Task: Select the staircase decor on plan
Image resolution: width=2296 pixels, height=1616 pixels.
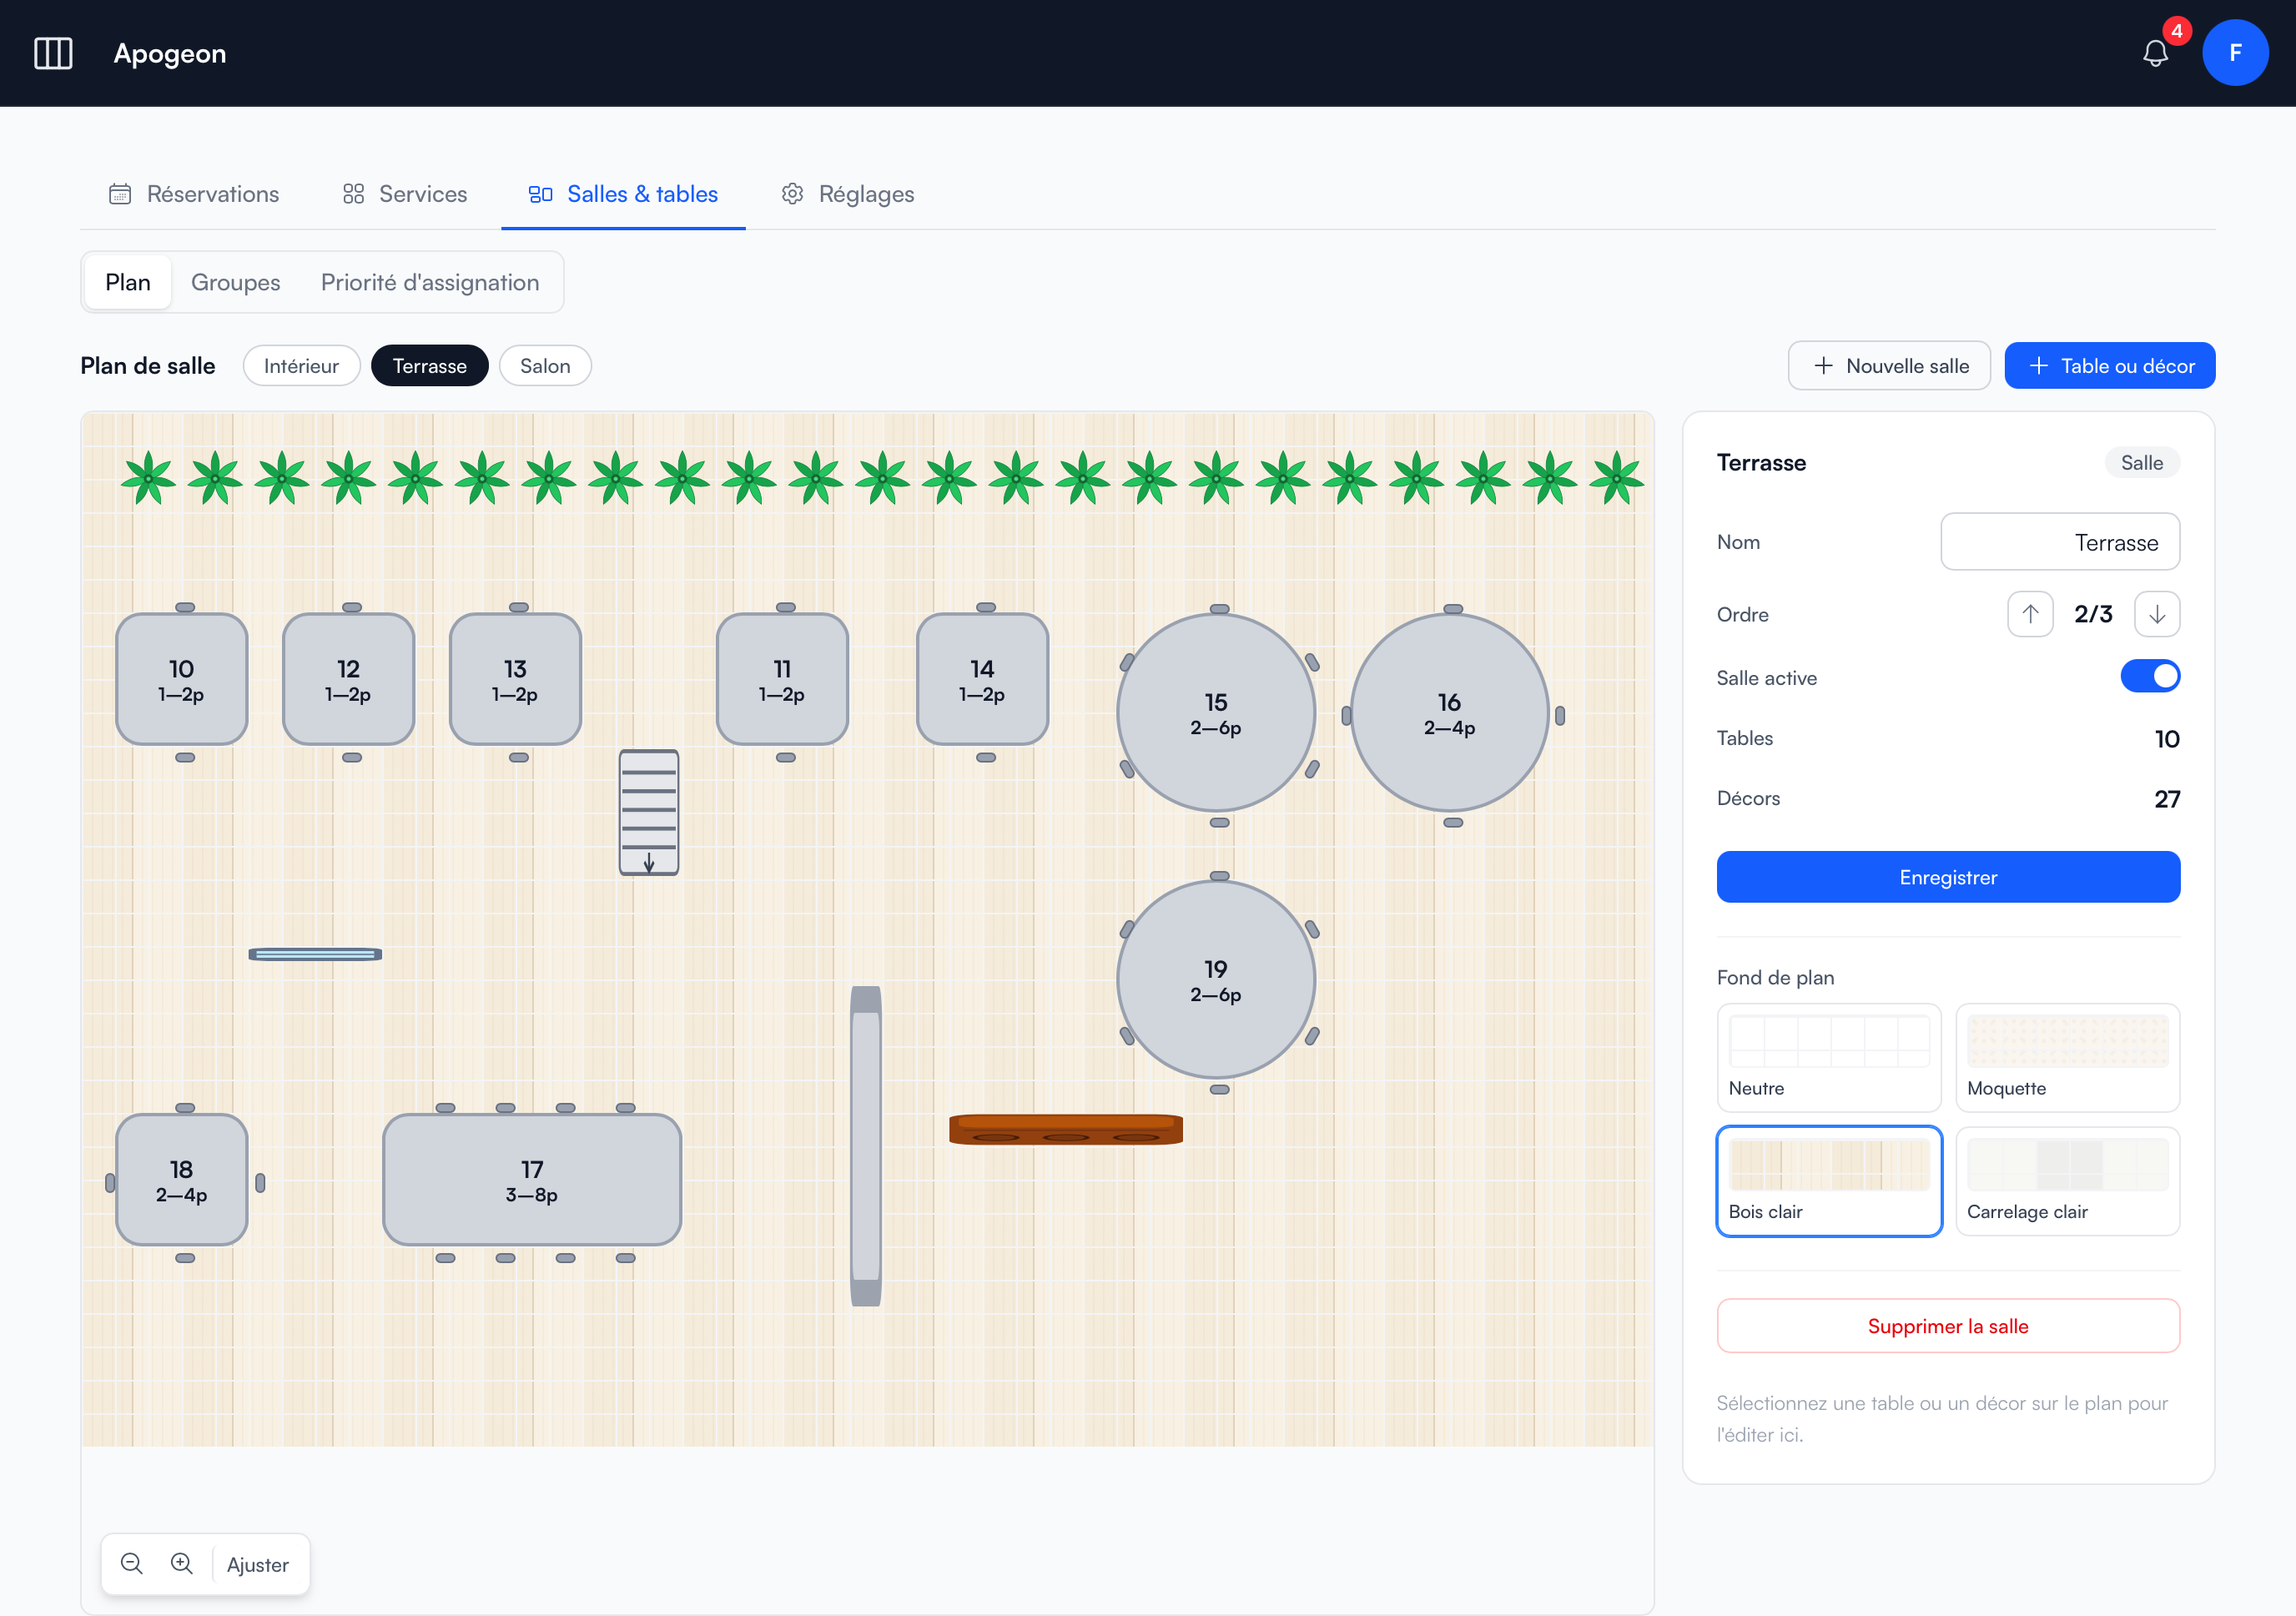Action: (649, 812)
